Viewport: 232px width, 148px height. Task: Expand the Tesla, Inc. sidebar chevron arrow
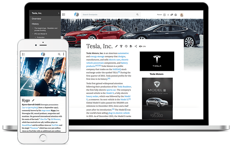pyautogui.click(x=59, y=13)
